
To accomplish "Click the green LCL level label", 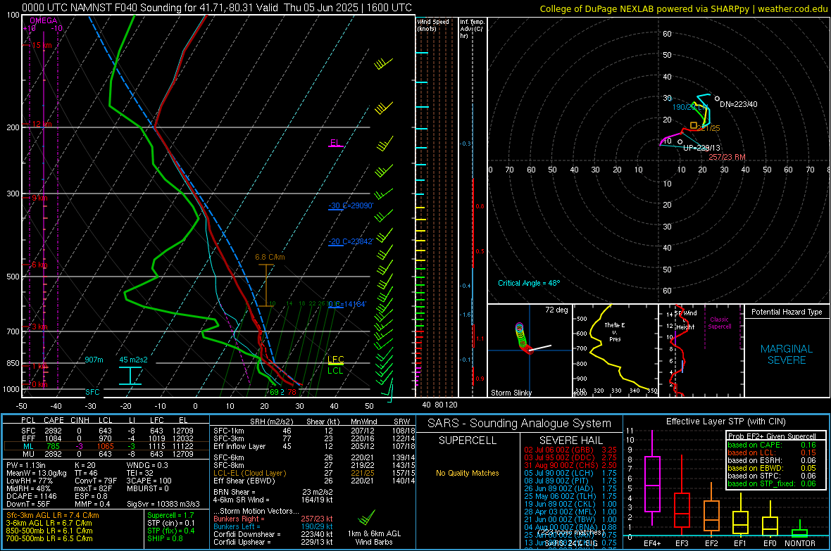I will pyautogui.click(x=335, y=370).
